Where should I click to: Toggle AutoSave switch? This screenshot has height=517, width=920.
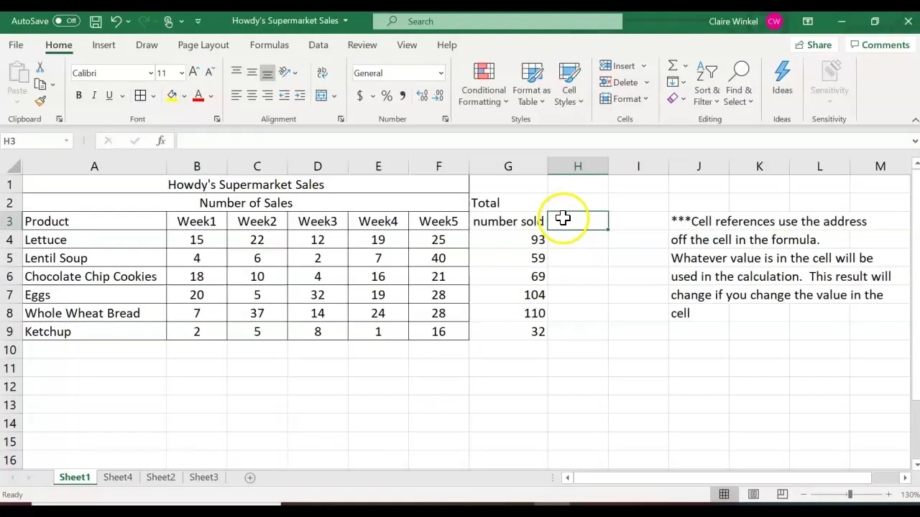(x=66, y=21)
